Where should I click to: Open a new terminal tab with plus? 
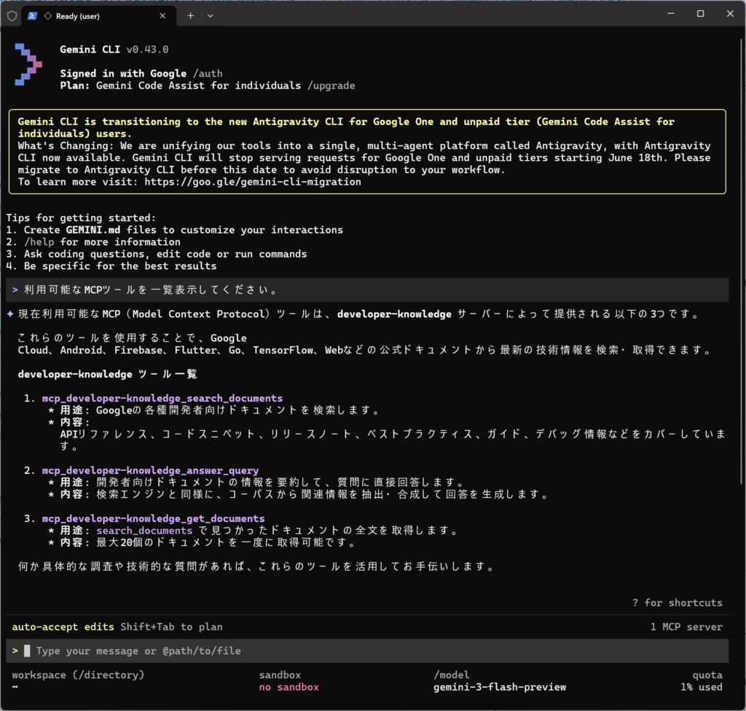click(x=190, y=16)
